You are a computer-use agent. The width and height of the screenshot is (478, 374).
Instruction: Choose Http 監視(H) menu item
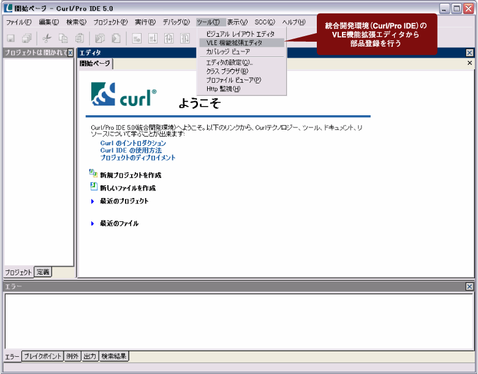pos(241,89)
